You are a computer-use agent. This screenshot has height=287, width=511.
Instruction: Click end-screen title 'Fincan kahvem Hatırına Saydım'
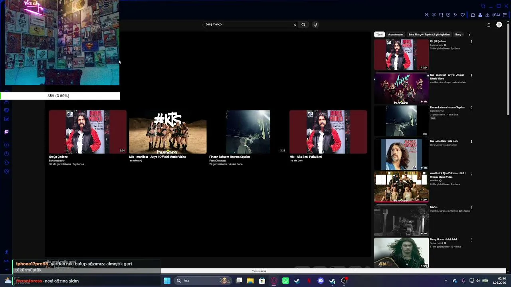(230, 157)
